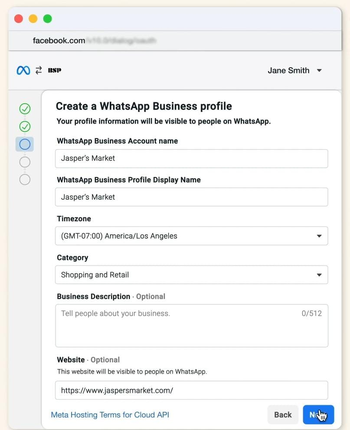Viewport: 350px width, 430px height.
Task: Open Meta Hosting Terms for Cloud API link
Action: coord(110,415)
